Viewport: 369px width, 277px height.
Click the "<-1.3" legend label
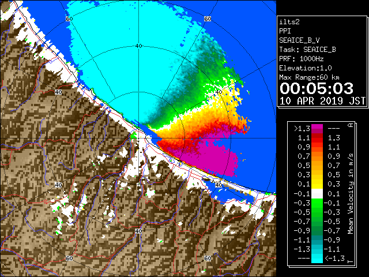point(334,258)
